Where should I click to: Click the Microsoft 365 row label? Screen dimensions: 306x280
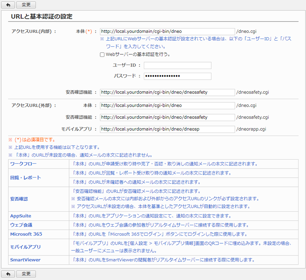(x=26, y=234)
